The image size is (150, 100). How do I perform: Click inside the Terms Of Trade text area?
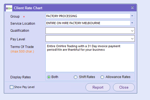tap(90, 58)
